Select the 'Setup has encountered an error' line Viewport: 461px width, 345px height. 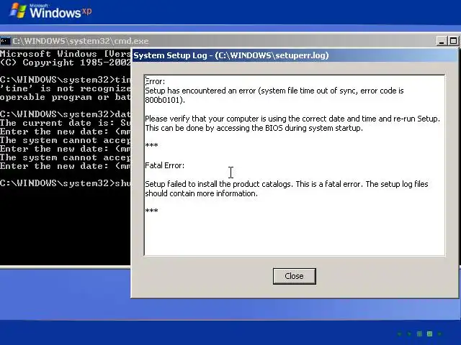[274, 91]
